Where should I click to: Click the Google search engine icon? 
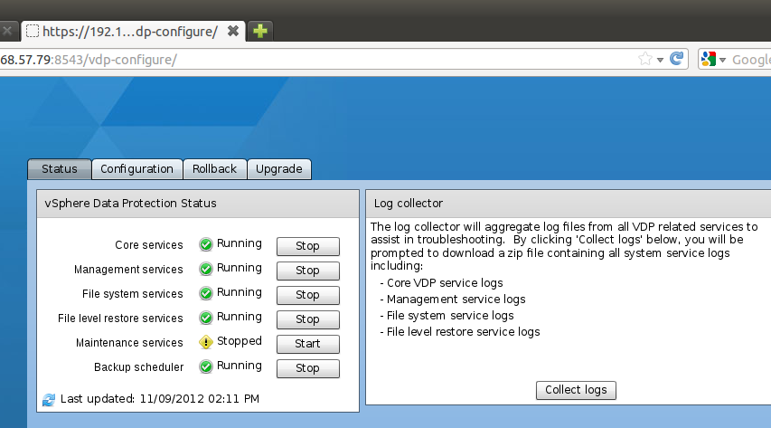pos(709,59)
